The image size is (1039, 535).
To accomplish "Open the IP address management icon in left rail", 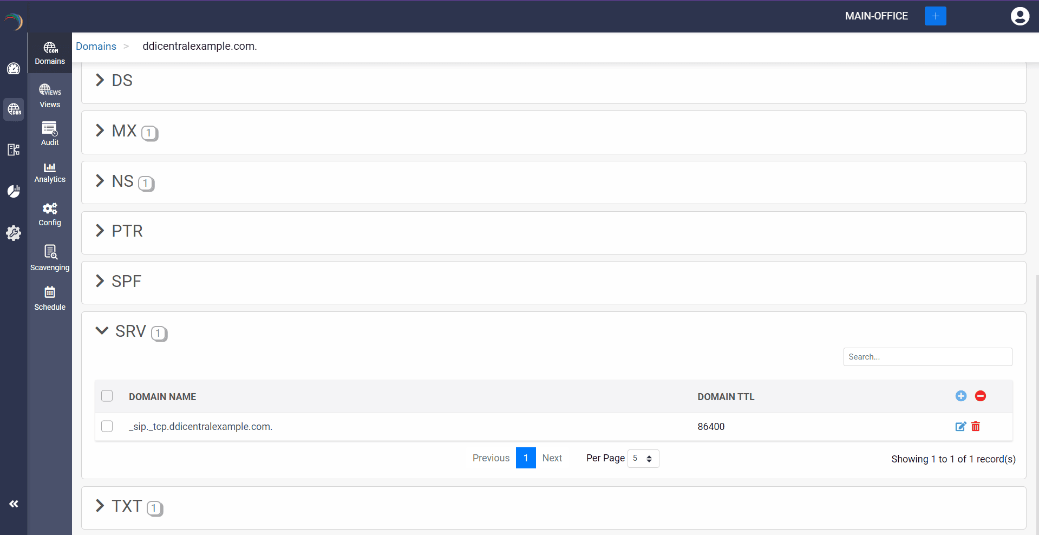I will tap(14, 150).
